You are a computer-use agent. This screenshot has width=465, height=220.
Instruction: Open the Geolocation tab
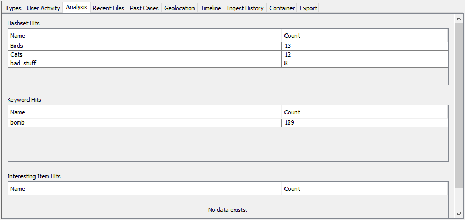(179, 8)
